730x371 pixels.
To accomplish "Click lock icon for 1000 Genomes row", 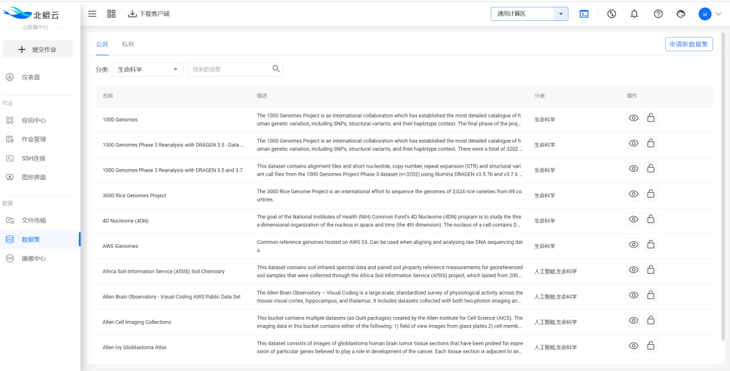I will point(651,118).
